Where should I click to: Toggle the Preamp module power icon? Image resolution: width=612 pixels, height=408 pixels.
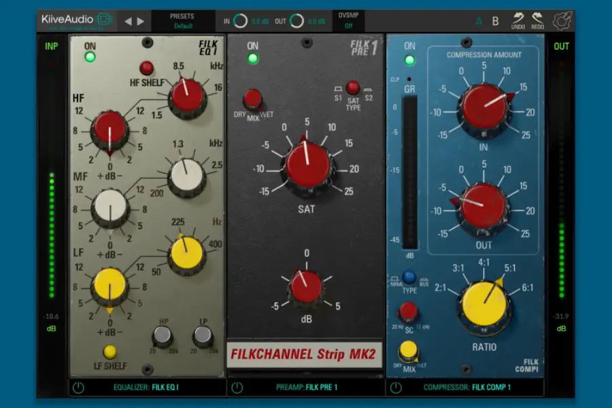pyautogui.click(x=237, y=388)
